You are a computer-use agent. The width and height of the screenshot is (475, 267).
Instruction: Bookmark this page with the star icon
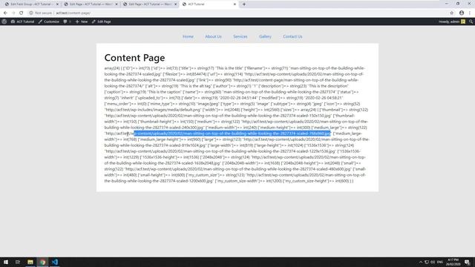[x=452, y=13]
